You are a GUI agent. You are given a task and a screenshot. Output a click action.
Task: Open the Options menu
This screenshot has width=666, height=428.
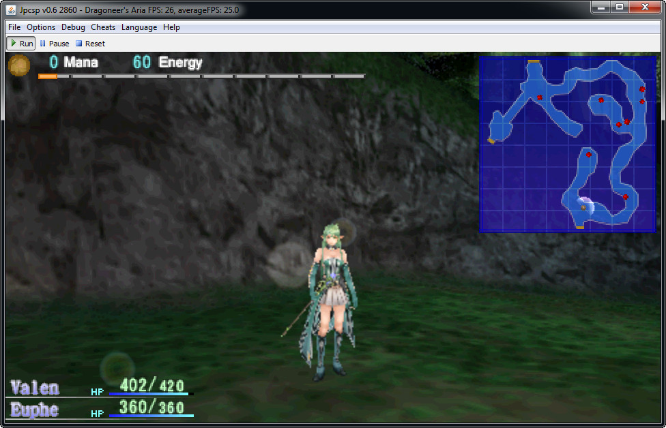point(41,27)
